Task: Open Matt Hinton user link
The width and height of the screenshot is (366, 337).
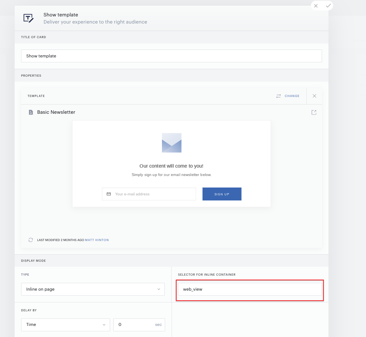Action: pos(97,240)
